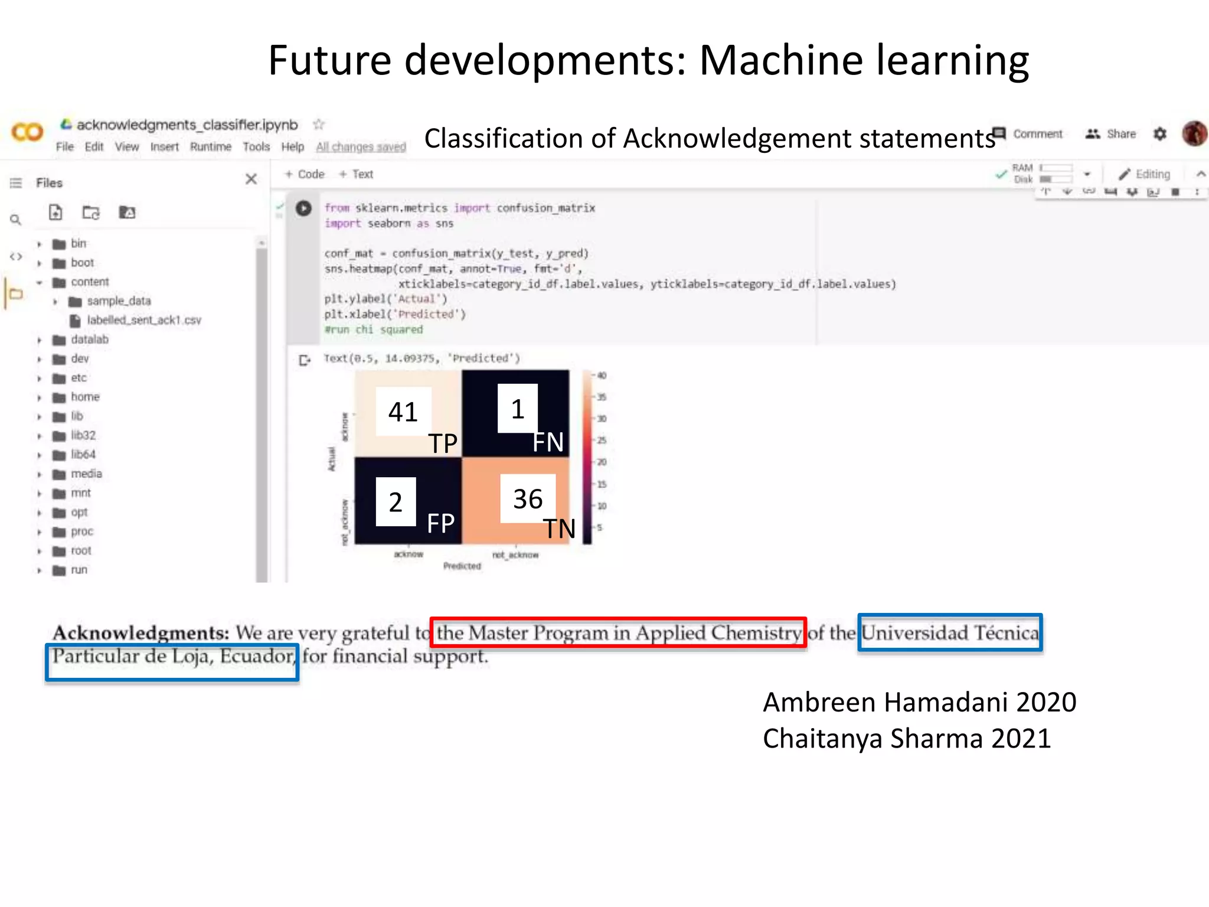Open the user account avatar
Image resolution: width=1209 pixels, height=907 pixels.
coord(1194,133)
